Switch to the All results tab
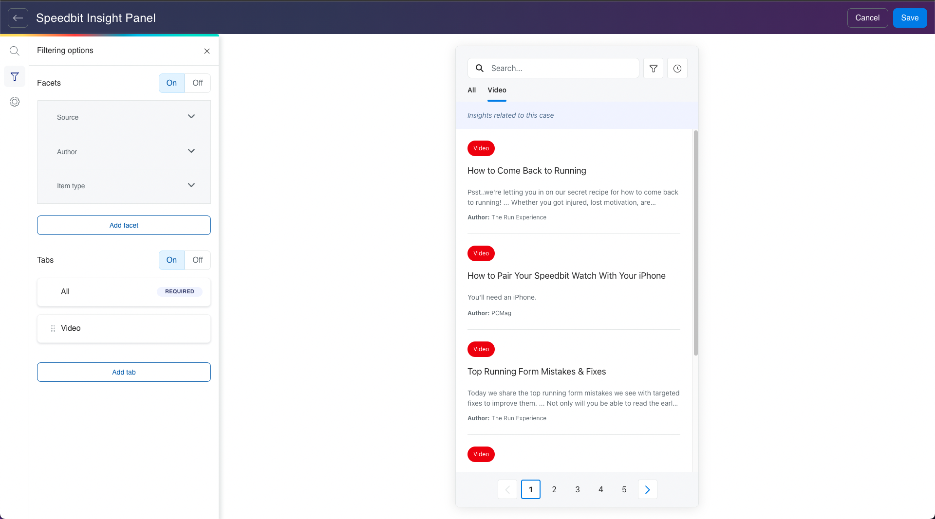 (471, 90)
